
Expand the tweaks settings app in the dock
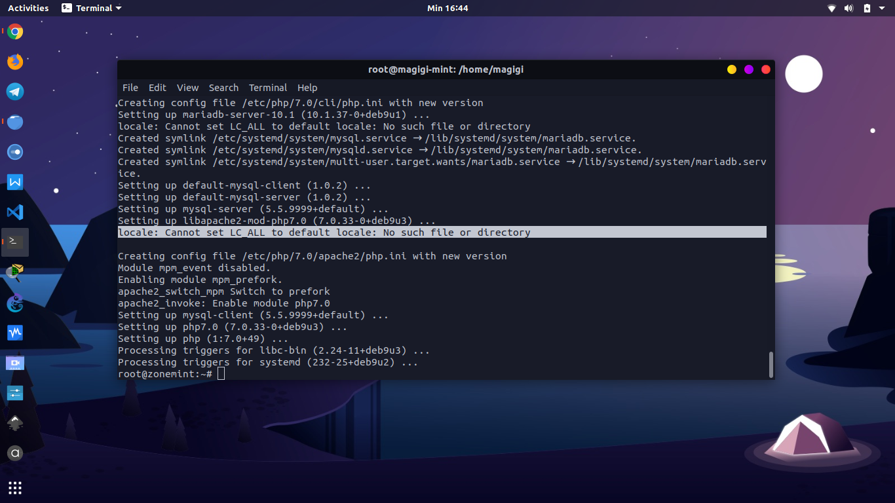click(x=14, y=392)
